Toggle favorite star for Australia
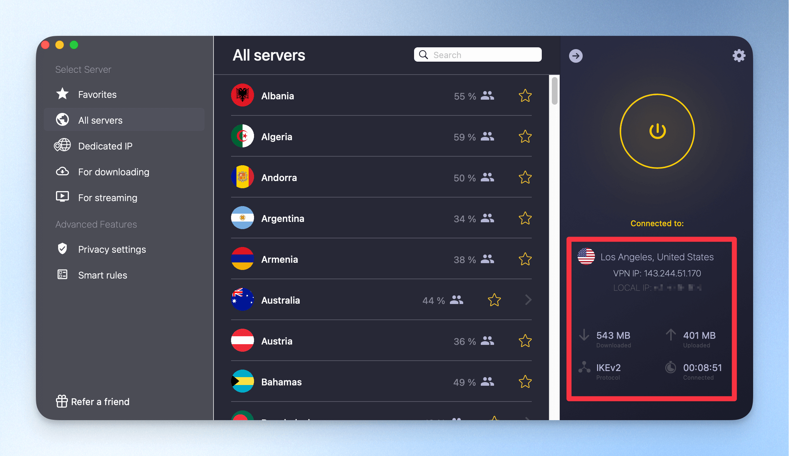The height and width of the screenshot is (456, 789). click(494, 300)
